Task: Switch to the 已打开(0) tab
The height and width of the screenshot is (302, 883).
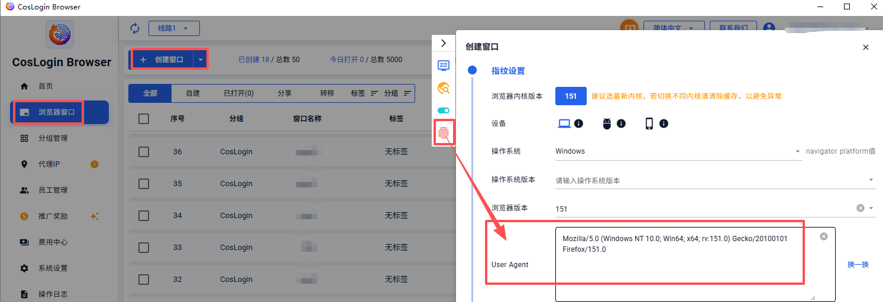Action: [239, 93]
